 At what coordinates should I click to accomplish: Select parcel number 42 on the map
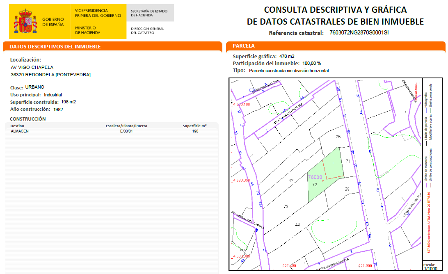point(291,180)
